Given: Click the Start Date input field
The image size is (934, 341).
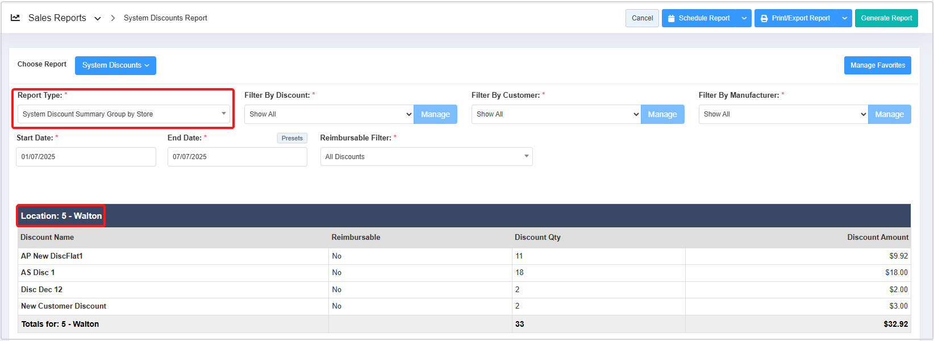Looking at the screenshot, I should [86, 157].
